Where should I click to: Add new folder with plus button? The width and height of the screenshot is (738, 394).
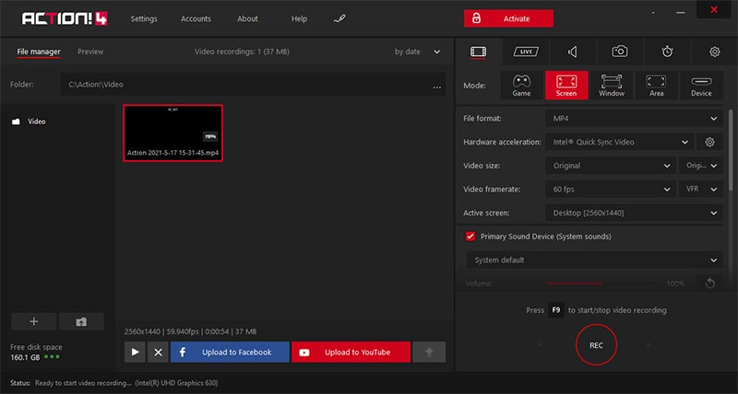34,321
